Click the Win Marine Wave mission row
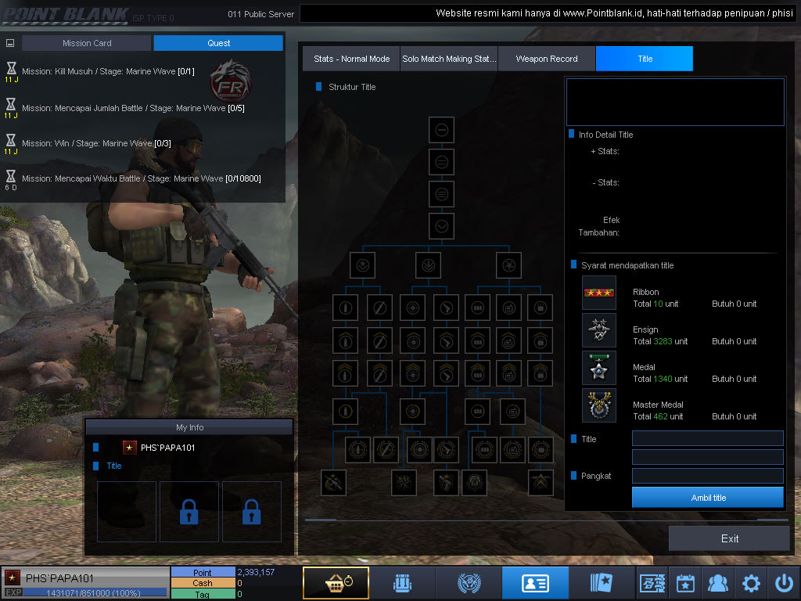 tap(96, 144)
